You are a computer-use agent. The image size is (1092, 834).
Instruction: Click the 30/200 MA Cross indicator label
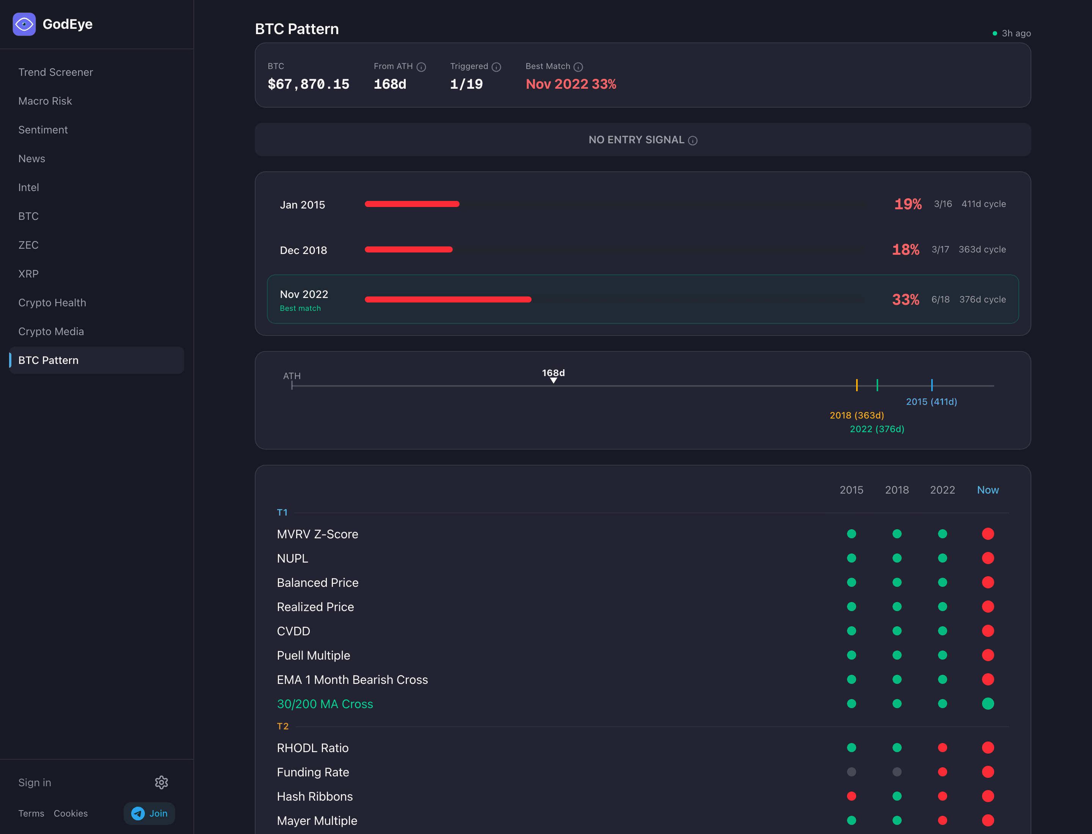coord(325,704)
